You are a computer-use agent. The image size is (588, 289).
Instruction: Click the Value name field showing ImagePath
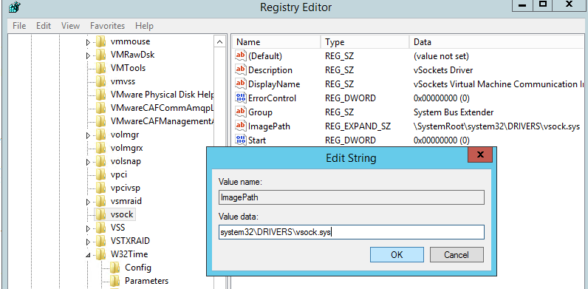(x=352, y=197)
